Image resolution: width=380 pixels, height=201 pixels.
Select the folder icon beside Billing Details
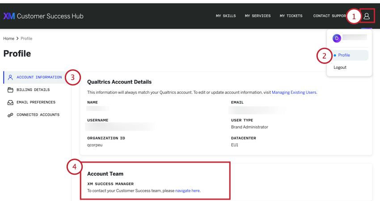(x=10, y=90)
